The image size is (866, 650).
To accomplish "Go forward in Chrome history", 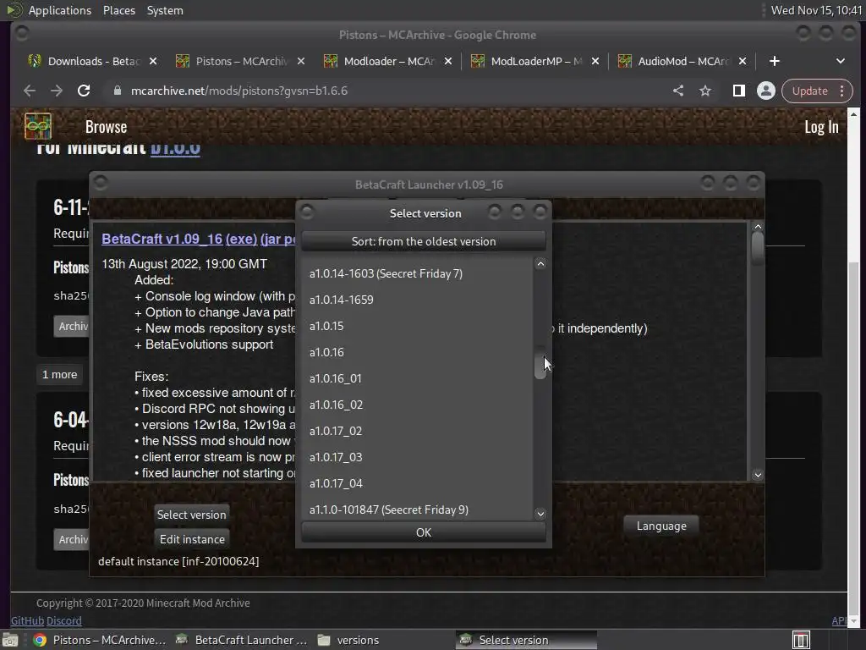I will tap(57, 91).
